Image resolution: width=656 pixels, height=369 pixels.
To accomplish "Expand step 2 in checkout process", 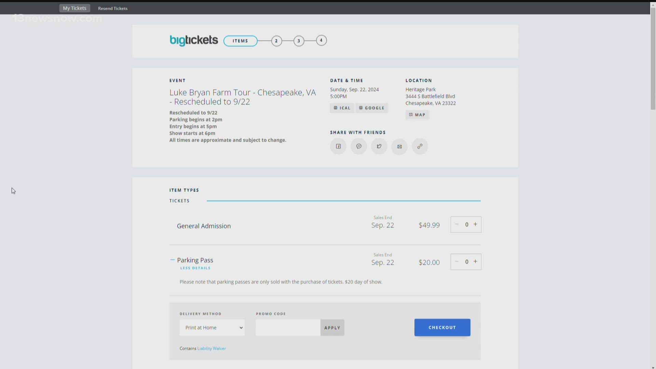I will click(x=276, y=40).
